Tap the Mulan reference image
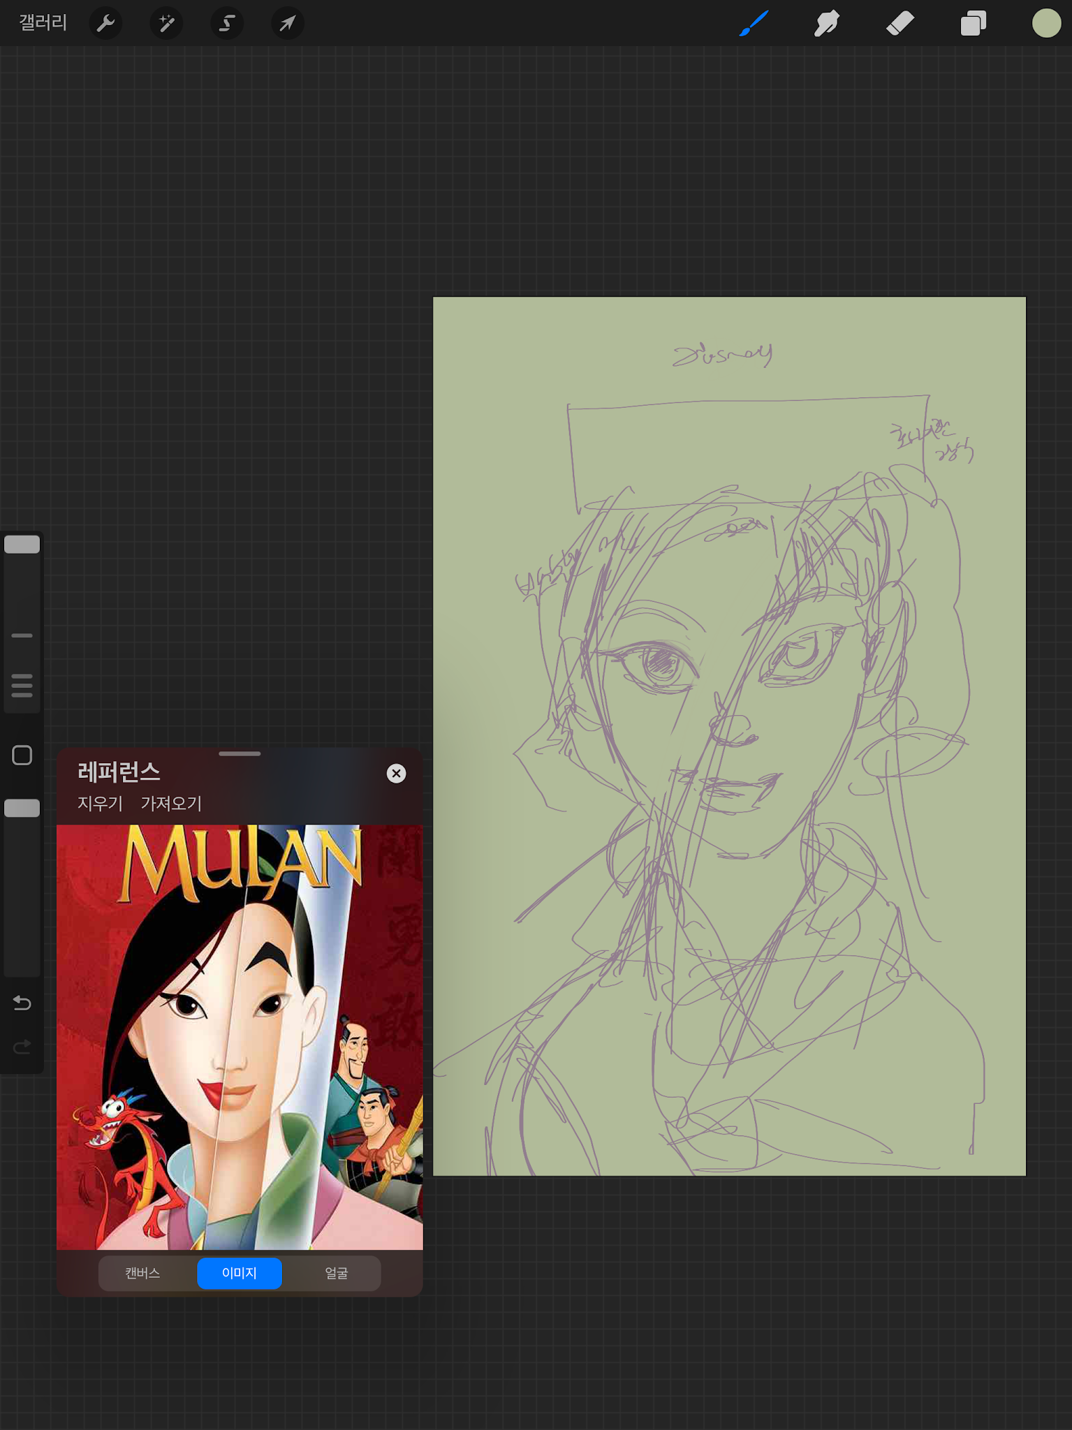 240,1037
